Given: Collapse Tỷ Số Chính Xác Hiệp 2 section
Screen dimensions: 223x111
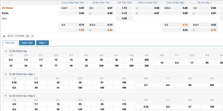Looking at the screenshot, I should click(6, 96).
